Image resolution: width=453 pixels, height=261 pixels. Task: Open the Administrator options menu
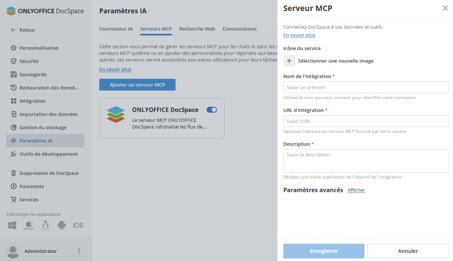click(x=79, y=251)
